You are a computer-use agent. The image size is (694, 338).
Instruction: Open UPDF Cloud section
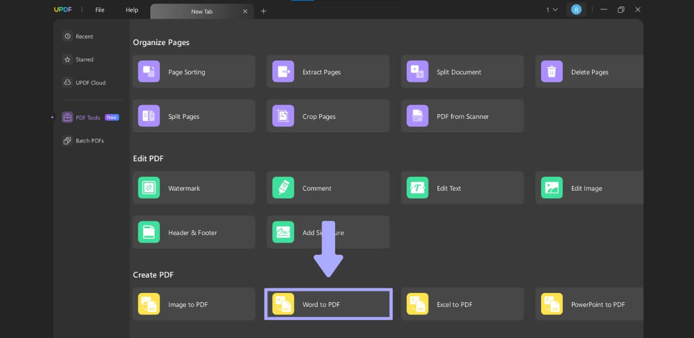[90, 82]
